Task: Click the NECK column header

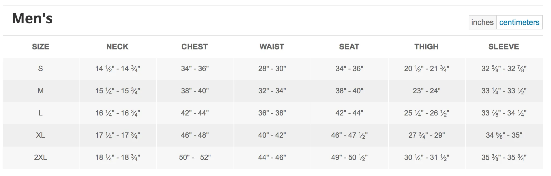Action: coord(117,47)
